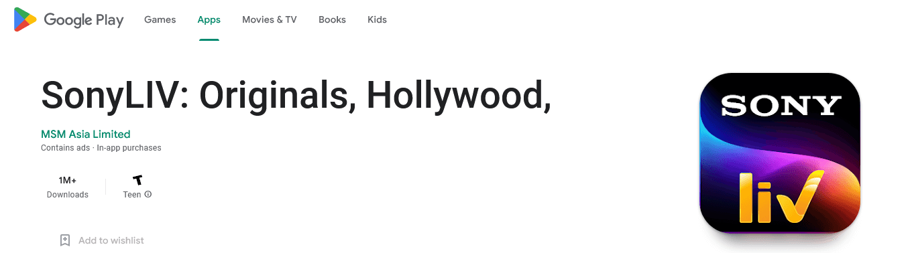The width and height of the screenshot is (908, 253).
Task: Open the Kids tab
Action: click(378, 19)
